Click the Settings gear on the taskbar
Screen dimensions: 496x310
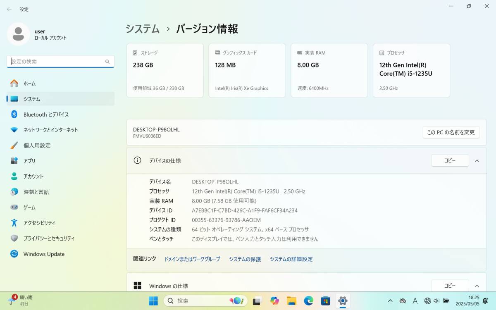[x=342, y=300]
